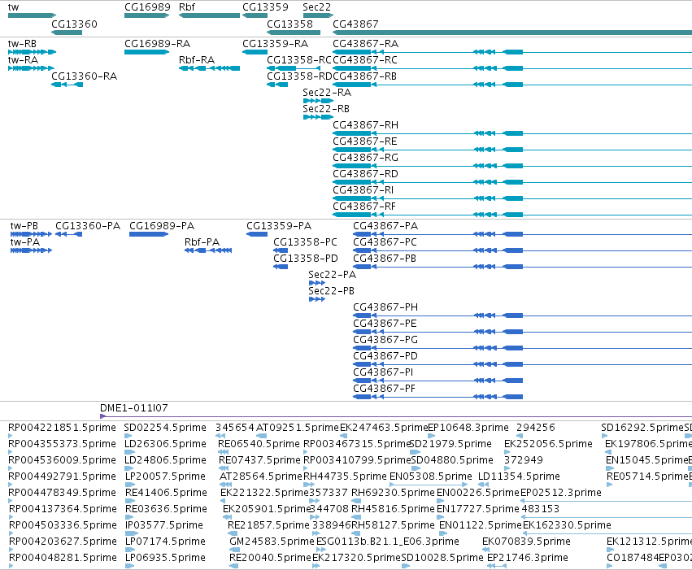Select EST AT09251.5prime
Image resolution: width=692 pixels, height=570 pixels.
[x=298, y=428]
